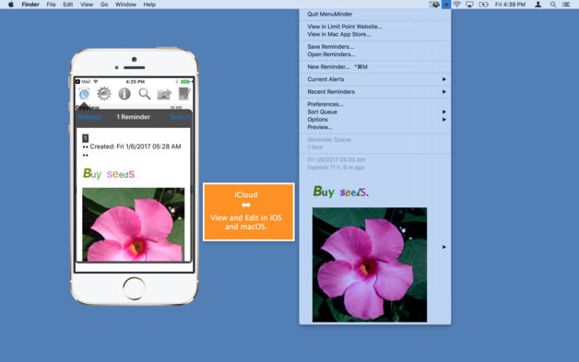Tap 'Created: Fri 1/6/2017 05:28 AM' line
Viewport: 579px width, 362px height.
[136, 146]
